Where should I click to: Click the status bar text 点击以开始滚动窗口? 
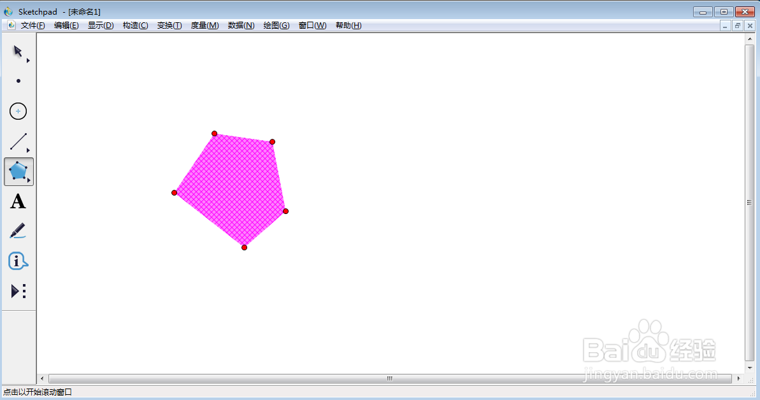pos(38,392)
